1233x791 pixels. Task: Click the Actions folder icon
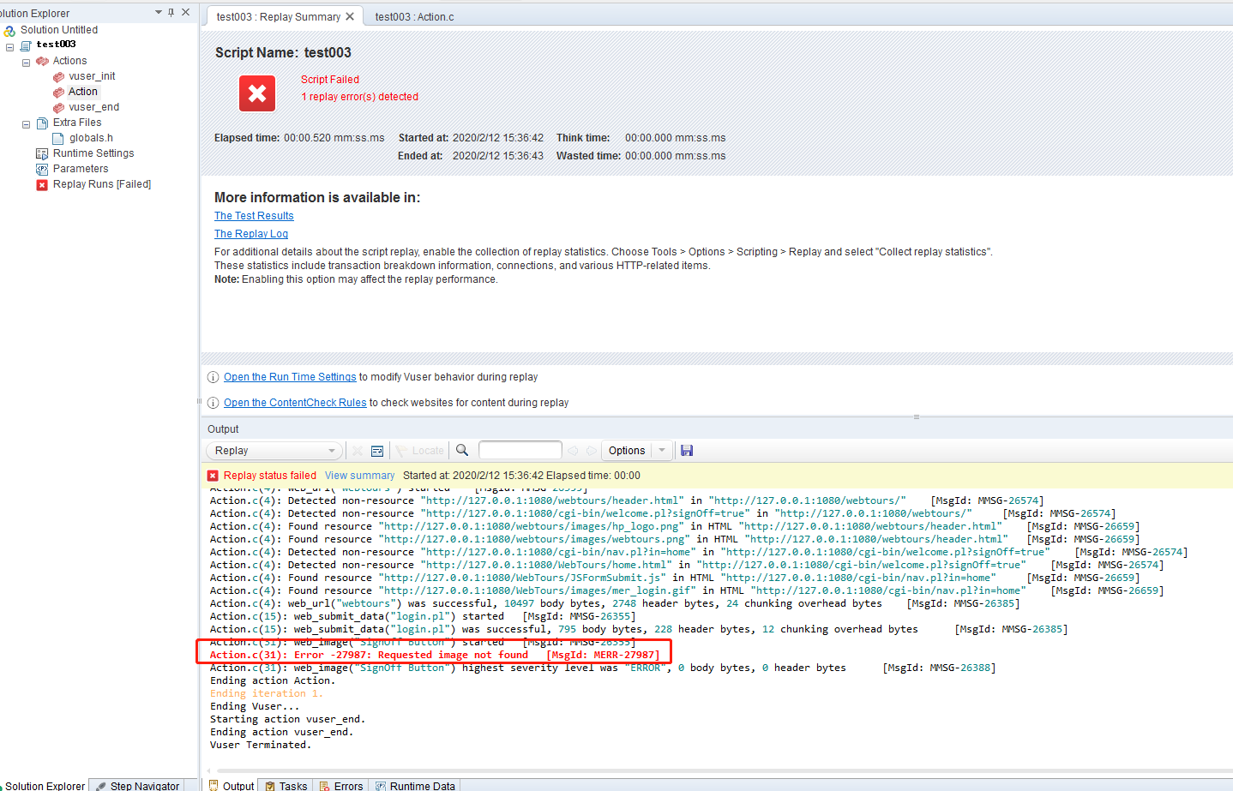click(x=42, y=61)
